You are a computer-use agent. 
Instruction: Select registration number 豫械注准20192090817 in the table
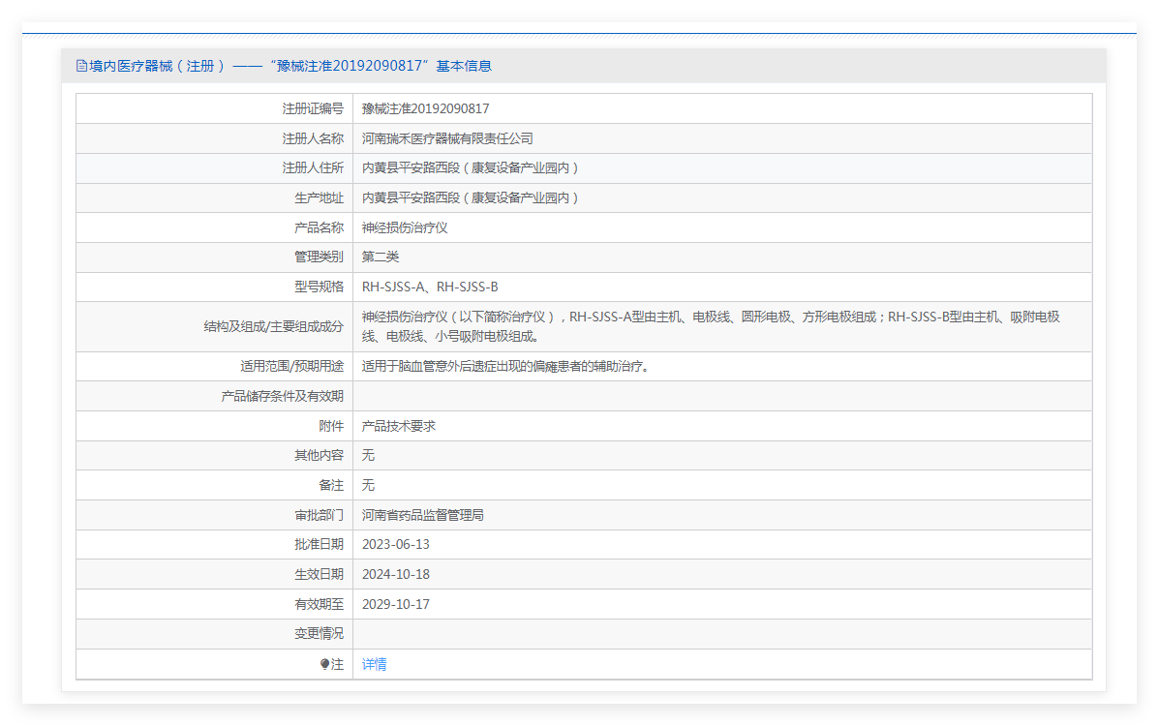426,108
